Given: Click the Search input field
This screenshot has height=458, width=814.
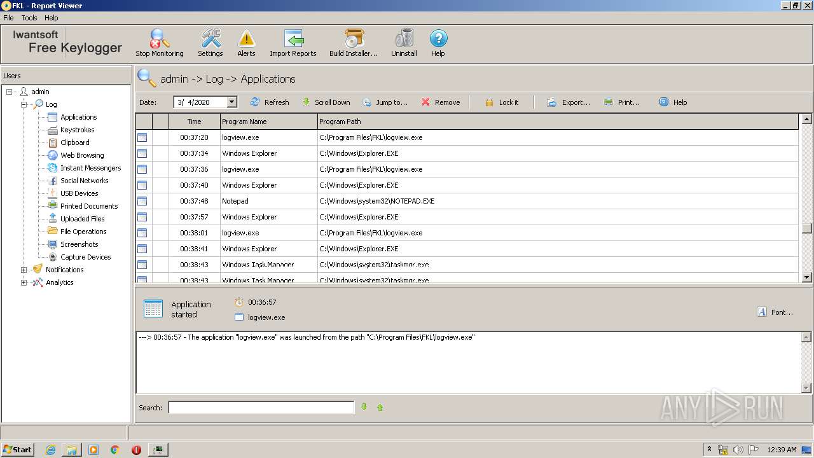Looking at the screenshot, I should (261, 408).
